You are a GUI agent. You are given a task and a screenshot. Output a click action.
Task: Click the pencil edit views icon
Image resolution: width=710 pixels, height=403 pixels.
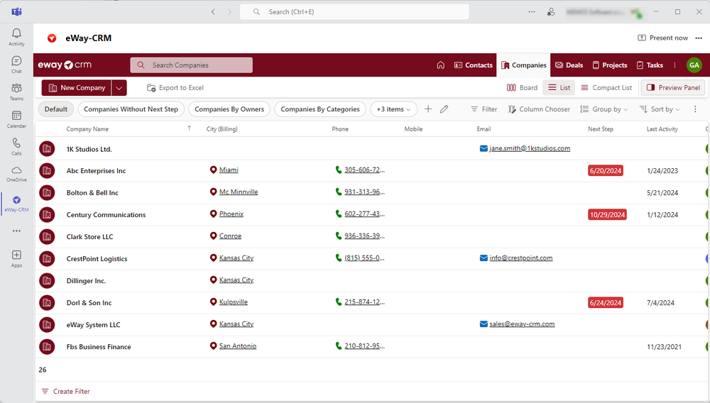click(444, 109)
